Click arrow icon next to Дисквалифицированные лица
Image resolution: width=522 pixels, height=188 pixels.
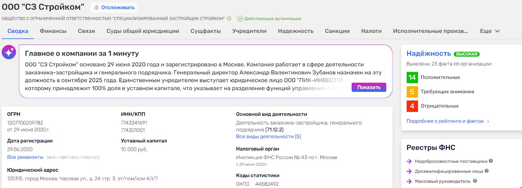pos(409,171)
